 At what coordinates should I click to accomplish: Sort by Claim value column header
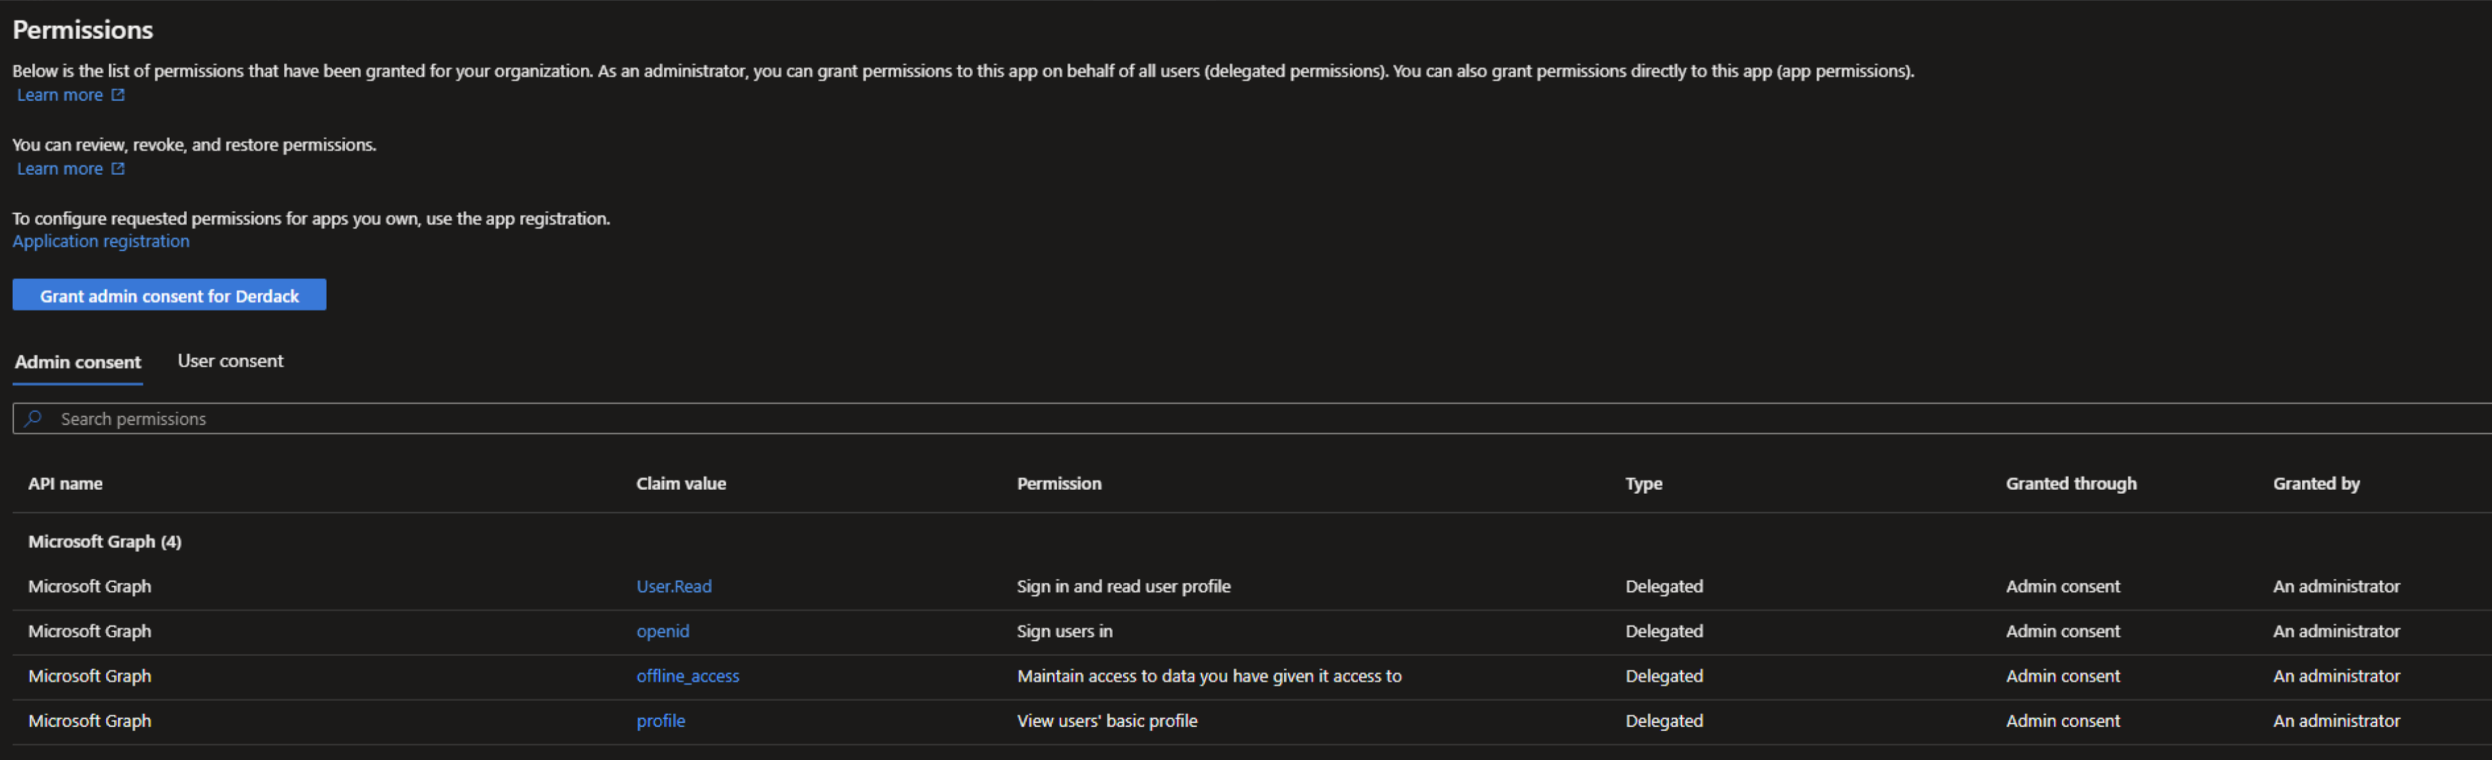[x=681, y=484]
